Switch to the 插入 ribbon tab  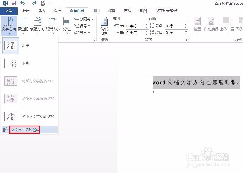coord(41,11)
